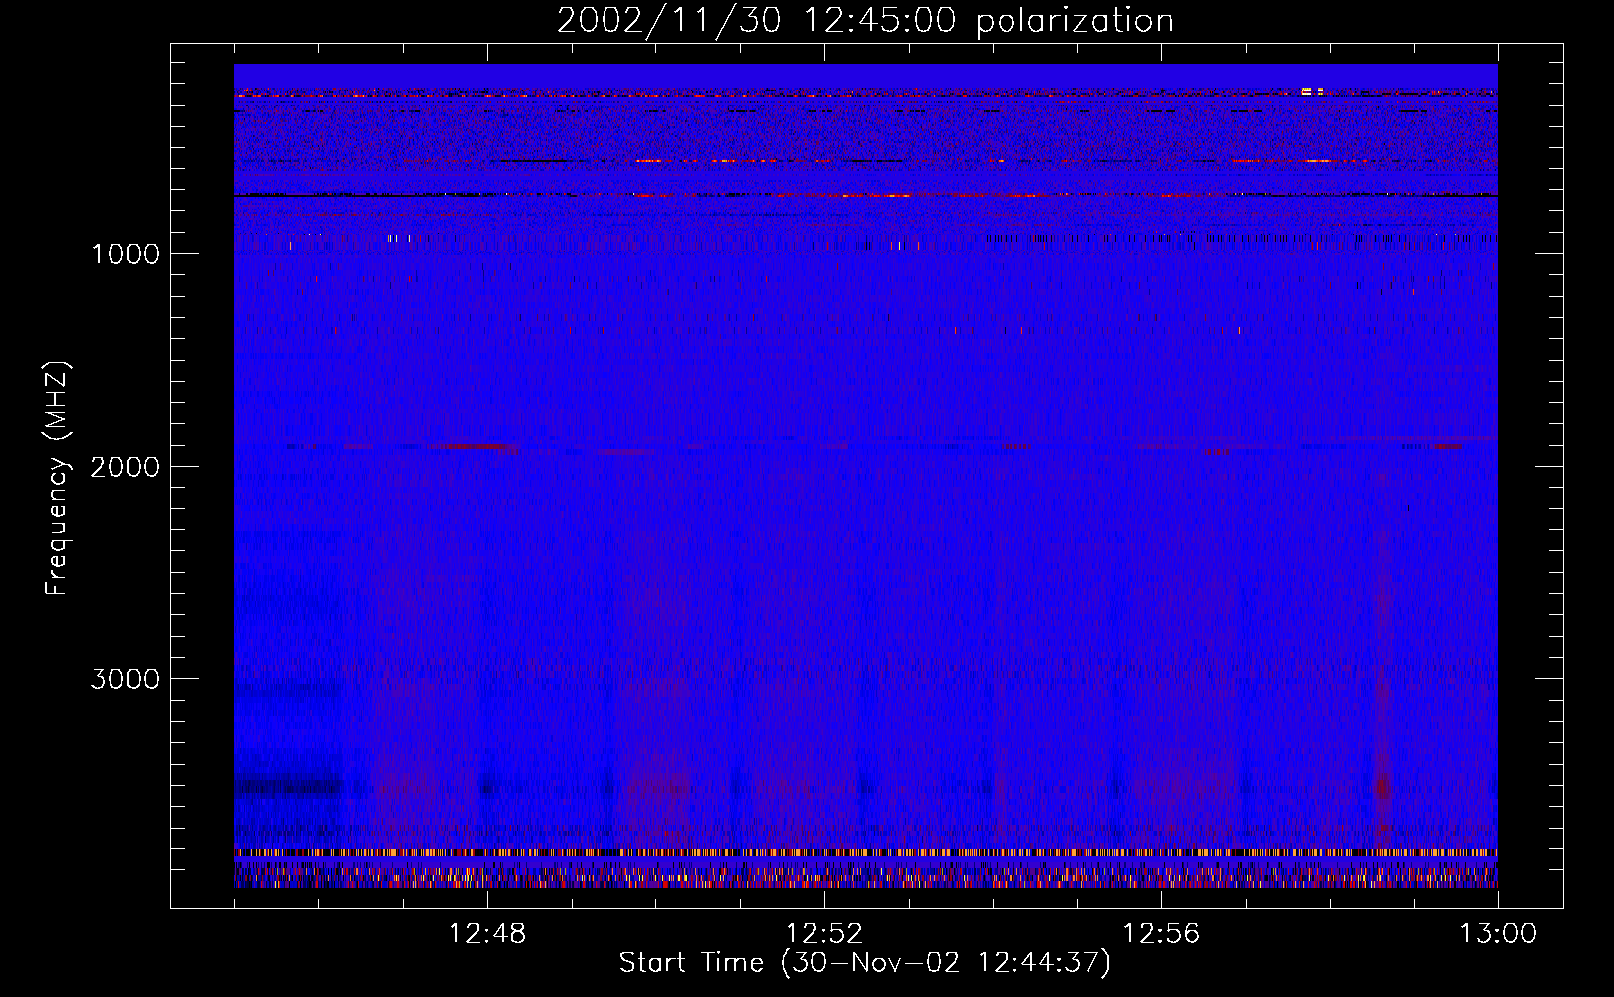
Task: Click the 1000 frequency tick label
Action: [x=125, y=254]
